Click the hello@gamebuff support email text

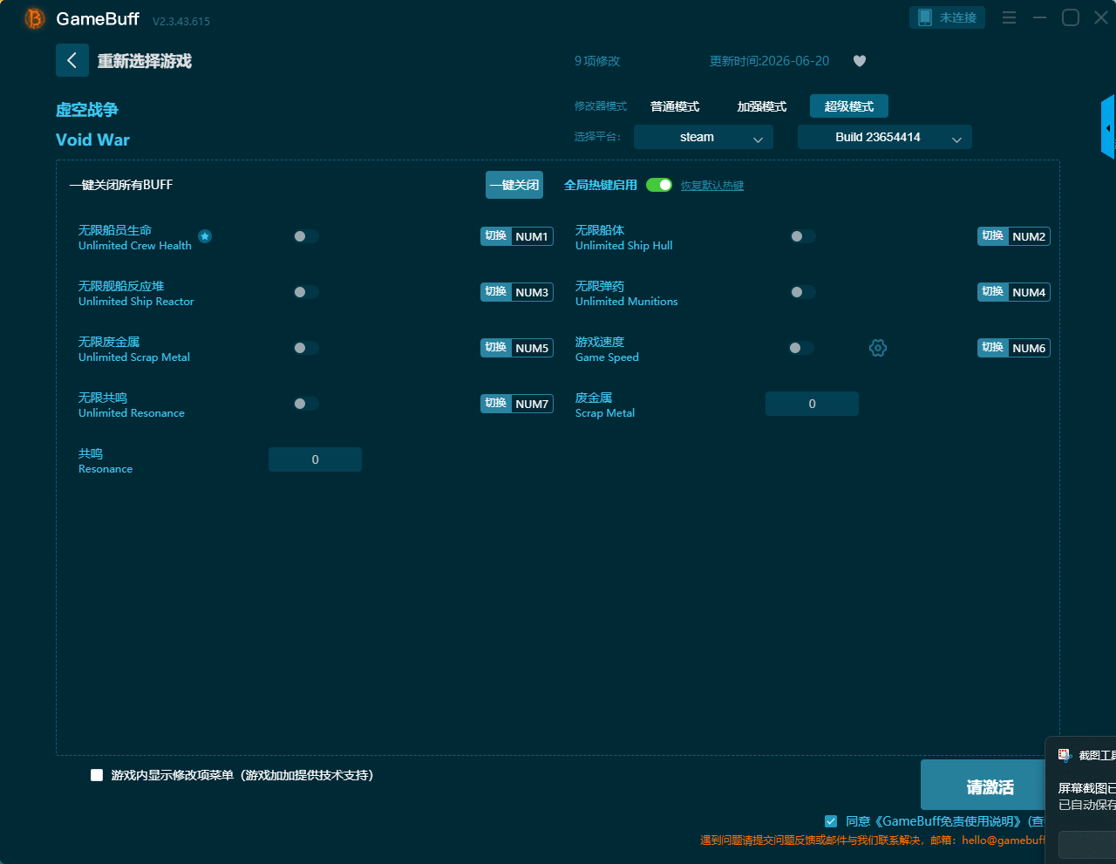click(x=1004, y=840)
